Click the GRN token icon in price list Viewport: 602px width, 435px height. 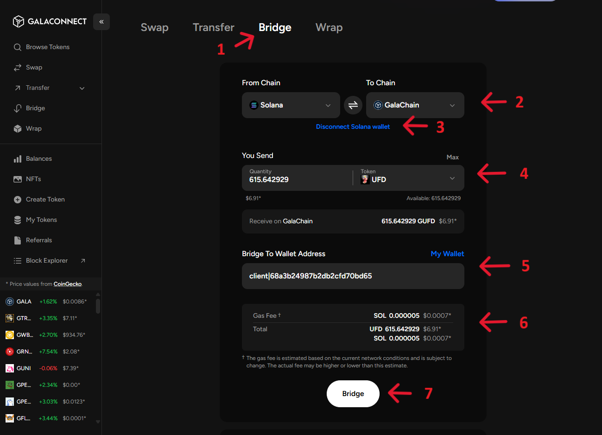tap(9, 352)
